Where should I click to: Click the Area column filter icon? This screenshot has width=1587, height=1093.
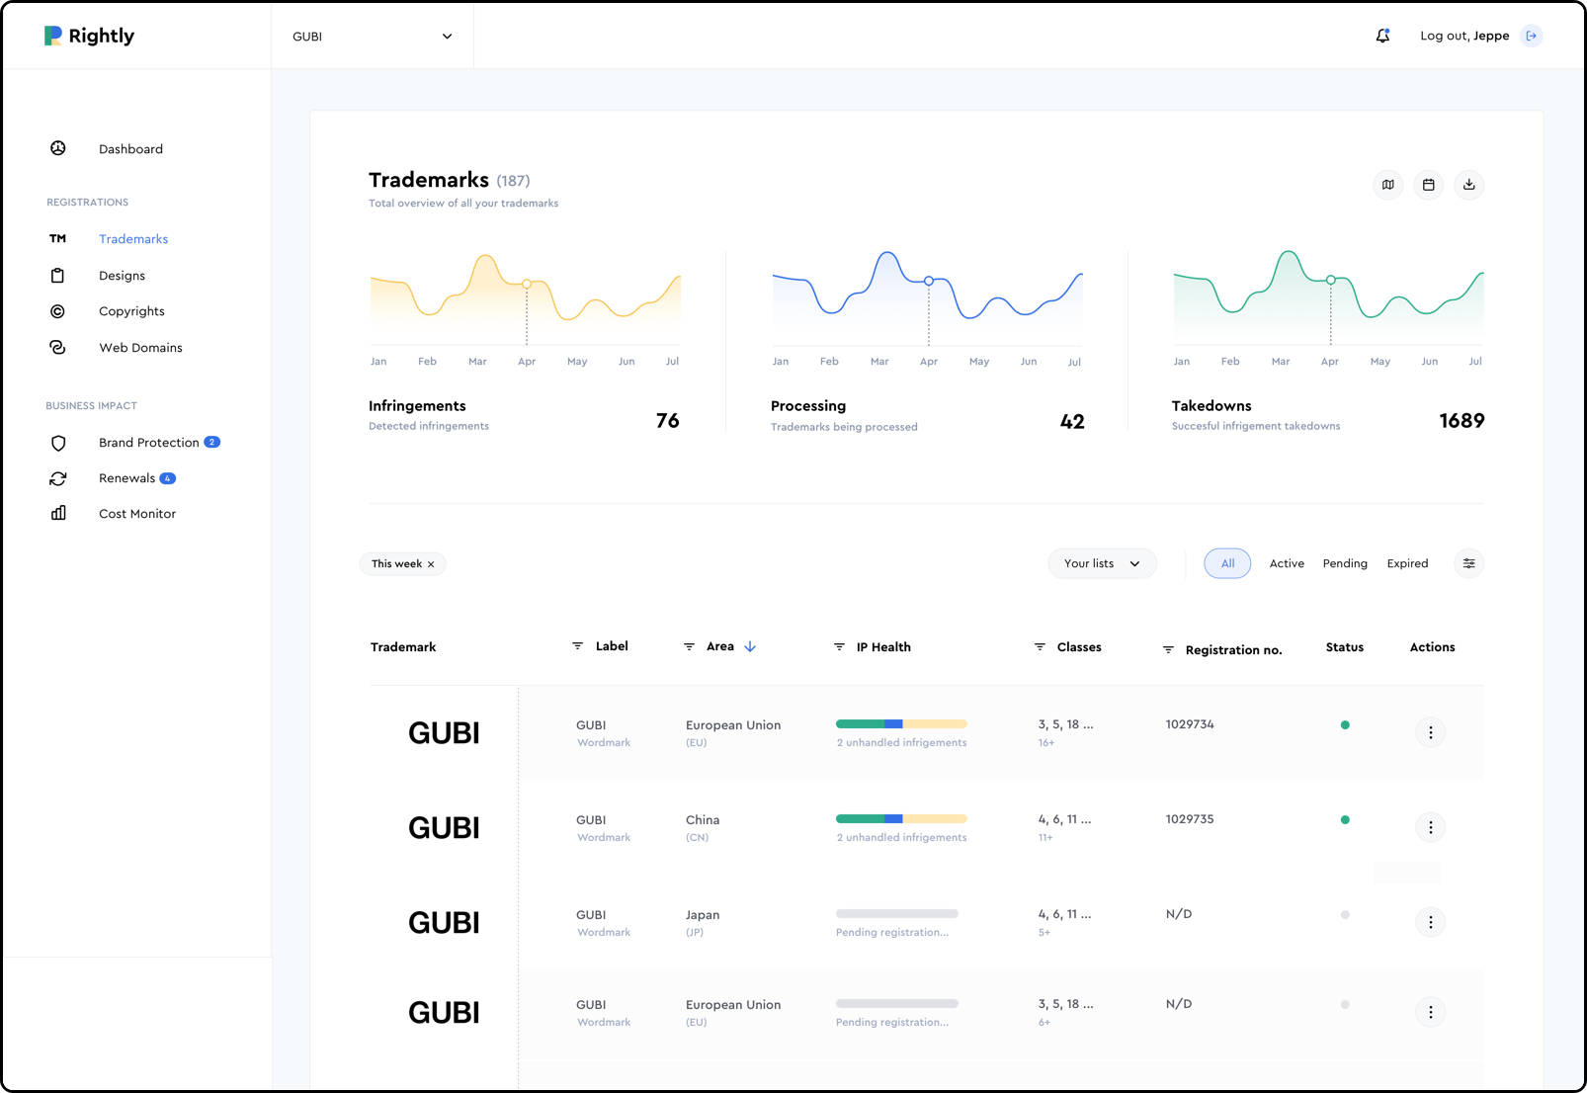click(690, 646)
